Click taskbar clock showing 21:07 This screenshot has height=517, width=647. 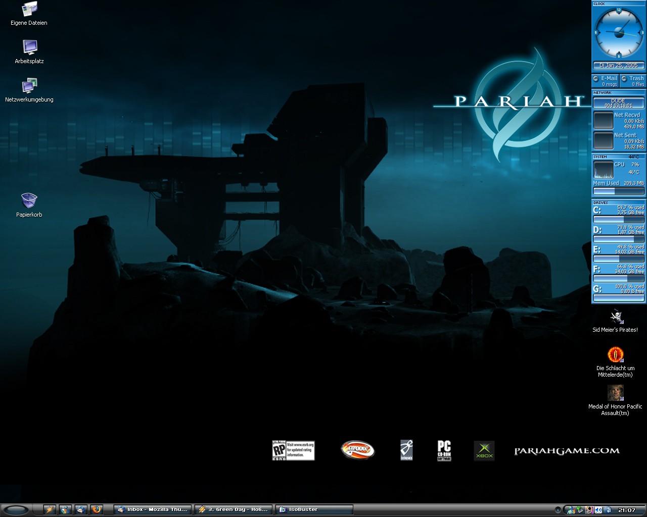point(627,510)
